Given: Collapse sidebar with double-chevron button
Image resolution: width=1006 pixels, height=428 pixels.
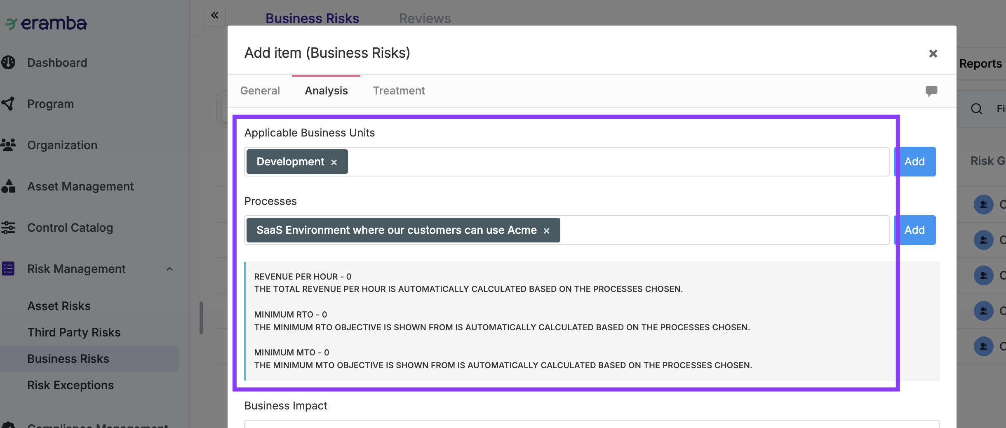Looking at the screenshot, I should (214, 16).
